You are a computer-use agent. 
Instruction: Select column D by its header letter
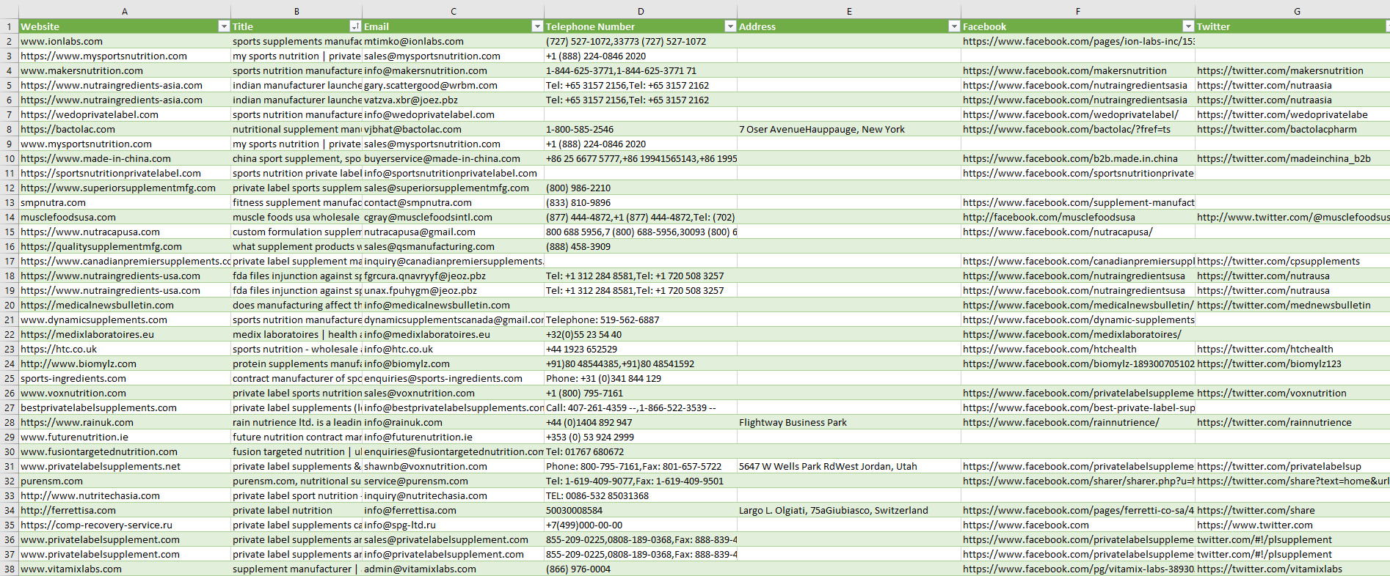pyautogui.click(x=641, y=11)
